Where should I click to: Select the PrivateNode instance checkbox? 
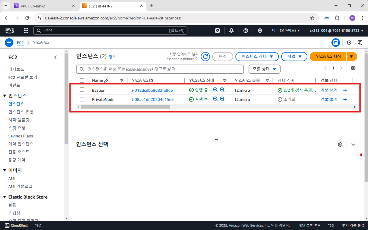(82, 99)
